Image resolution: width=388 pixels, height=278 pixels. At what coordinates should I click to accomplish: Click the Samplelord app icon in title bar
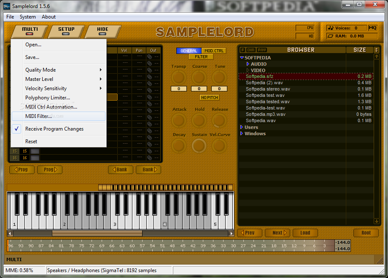7,6
